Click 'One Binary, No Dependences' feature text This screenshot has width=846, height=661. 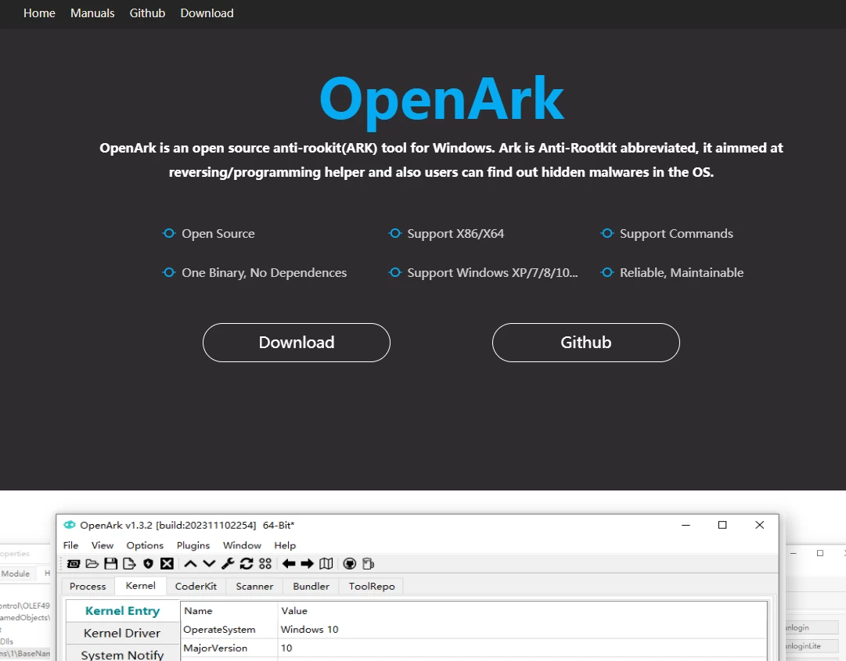[x=264, y=273]
